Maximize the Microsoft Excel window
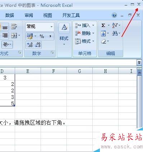143x152 pixels. coord(132,5)
